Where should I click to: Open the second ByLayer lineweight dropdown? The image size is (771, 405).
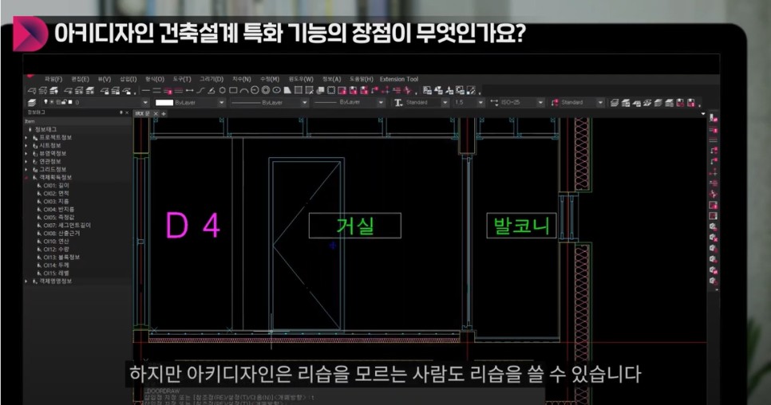coord(381,103)
